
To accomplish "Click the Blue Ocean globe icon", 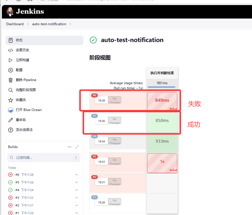I will pyautogui.click(x=11, y=110).
